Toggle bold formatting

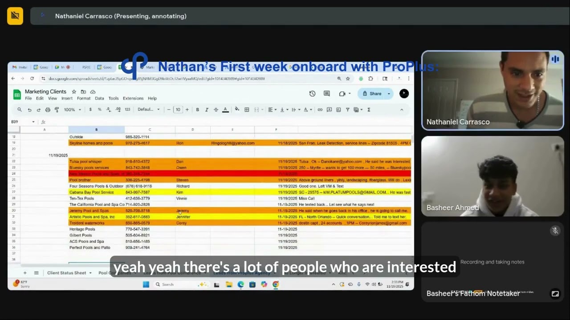pos(197,110)
